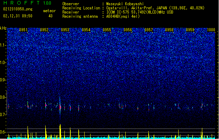Click the meteor count value 43

pyautogui.click(x=50, y=16)
